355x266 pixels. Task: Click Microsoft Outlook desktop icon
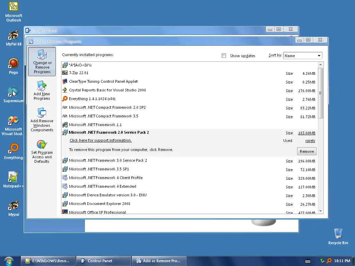[14, 11]
